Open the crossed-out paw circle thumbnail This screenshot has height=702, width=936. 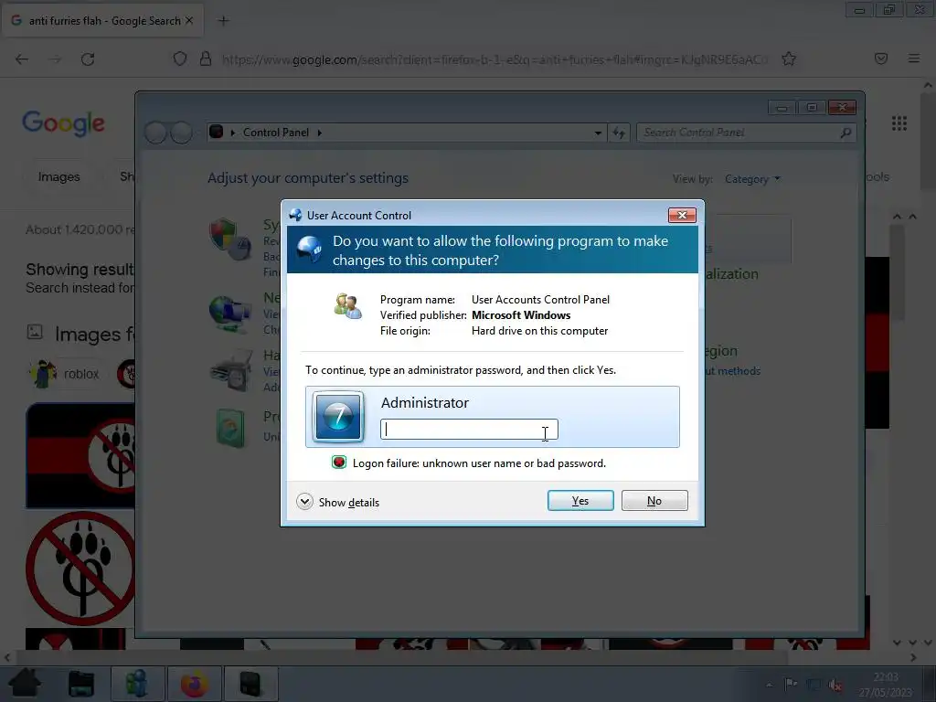pyautogui.click(x=80, y=568)
